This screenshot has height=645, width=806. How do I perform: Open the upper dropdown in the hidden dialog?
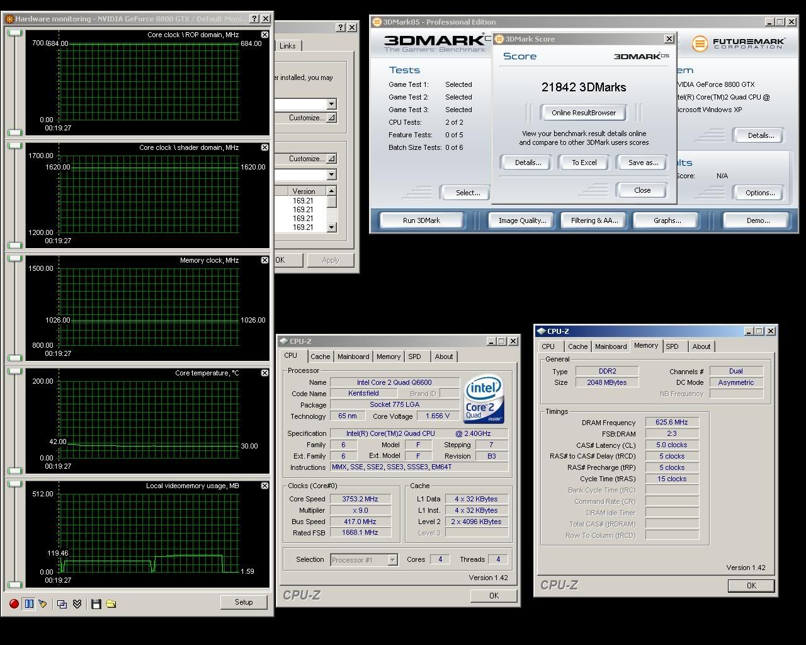pyautogui.click(x=331, y=104)
